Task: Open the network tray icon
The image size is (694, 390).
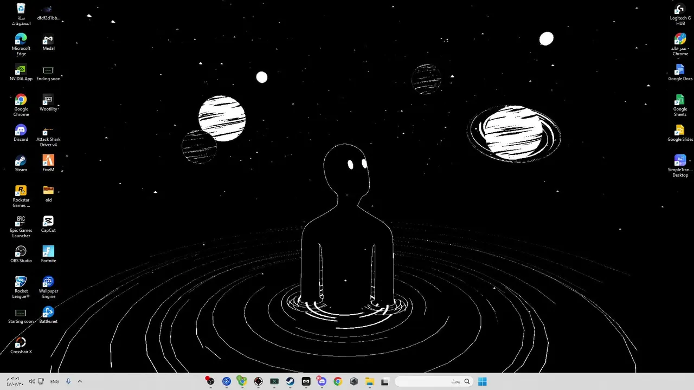Action: click(x=41, y=381)
